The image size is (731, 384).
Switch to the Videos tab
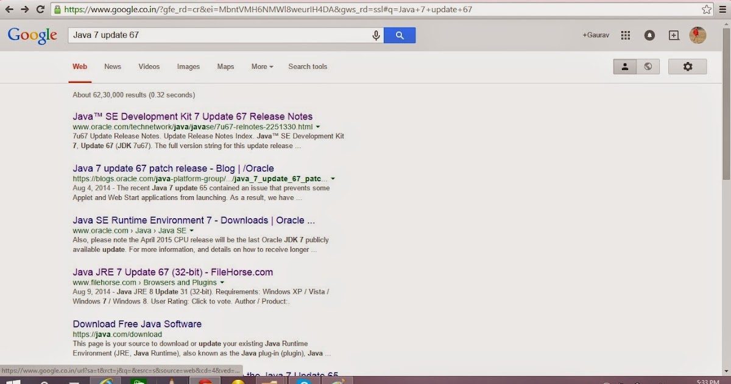149,66
